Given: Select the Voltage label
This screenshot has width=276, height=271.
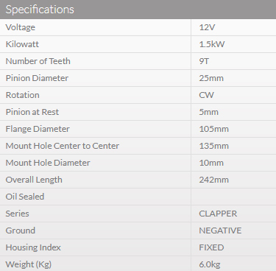Looking at the screenshot, I should point(21,27).
